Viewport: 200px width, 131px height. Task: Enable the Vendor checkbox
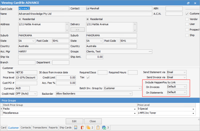pyautogui.click(x=187, y=19)
